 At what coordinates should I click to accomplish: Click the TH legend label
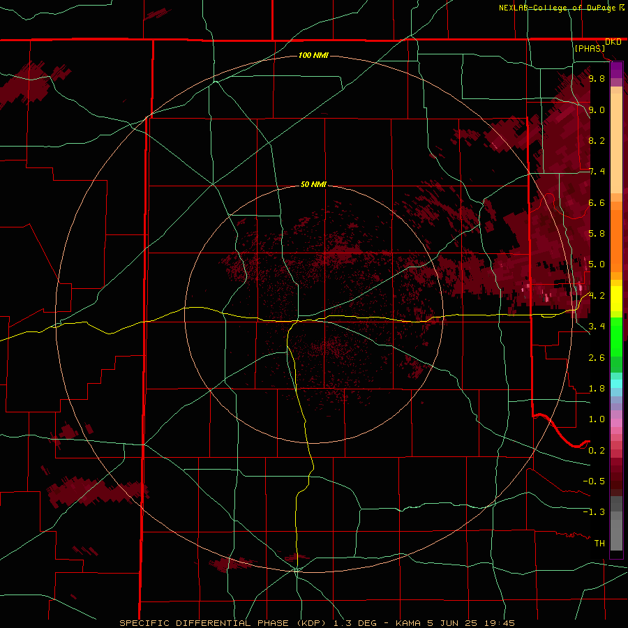click(599, 544)
